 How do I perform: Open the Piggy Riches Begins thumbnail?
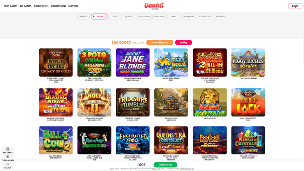pos(248,63)
